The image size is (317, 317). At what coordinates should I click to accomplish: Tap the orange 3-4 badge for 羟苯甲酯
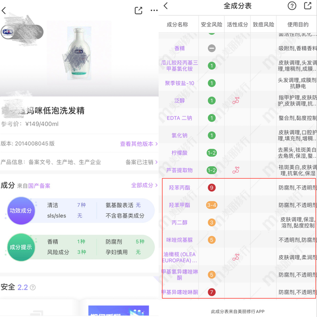211,205
